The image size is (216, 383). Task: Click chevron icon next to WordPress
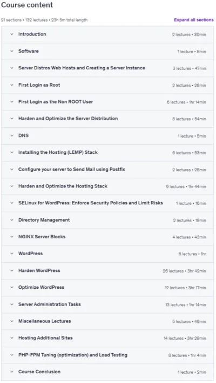coord(12,254)
